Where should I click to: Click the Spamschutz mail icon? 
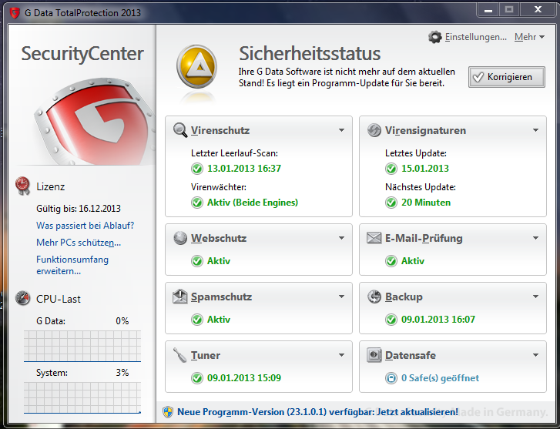click(179, 297)
